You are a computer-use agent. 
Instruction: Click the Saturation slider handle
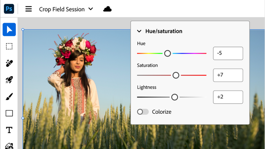(x=176, y=75)
